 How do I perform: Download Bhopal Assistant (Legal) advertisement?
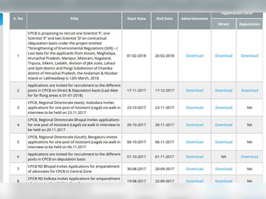point(195,125)
